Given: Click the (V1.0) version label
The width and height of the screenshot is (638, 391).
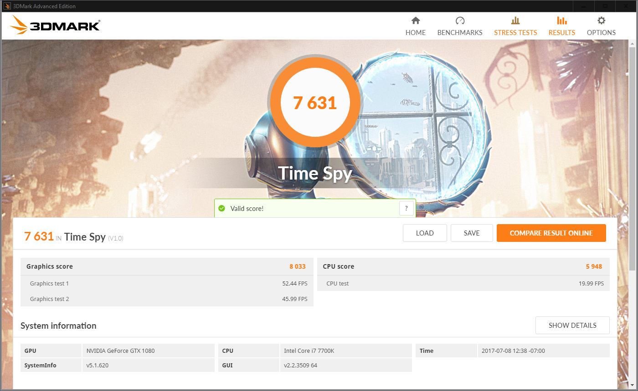Looking at the screenshot, I should [x=116, y=238].
